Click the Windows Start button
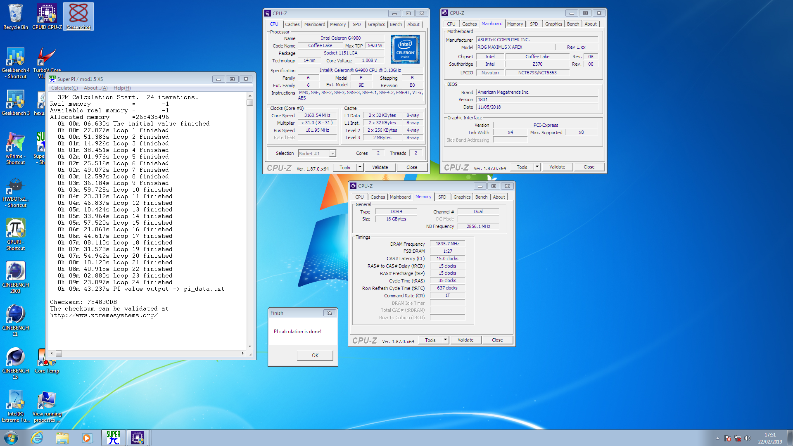The width and height of the screenshot is (793, 446). pos(11,438)
